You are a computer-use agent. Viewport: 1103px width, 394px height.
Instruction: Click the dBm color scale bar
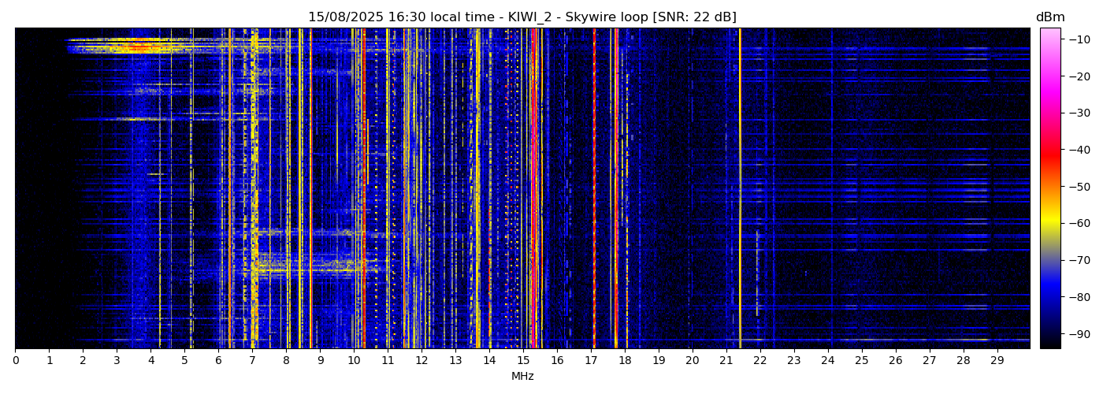point(1050,188)
